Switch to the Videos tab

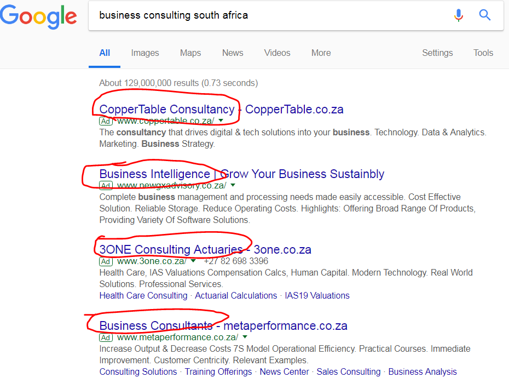tap(277, 53)
